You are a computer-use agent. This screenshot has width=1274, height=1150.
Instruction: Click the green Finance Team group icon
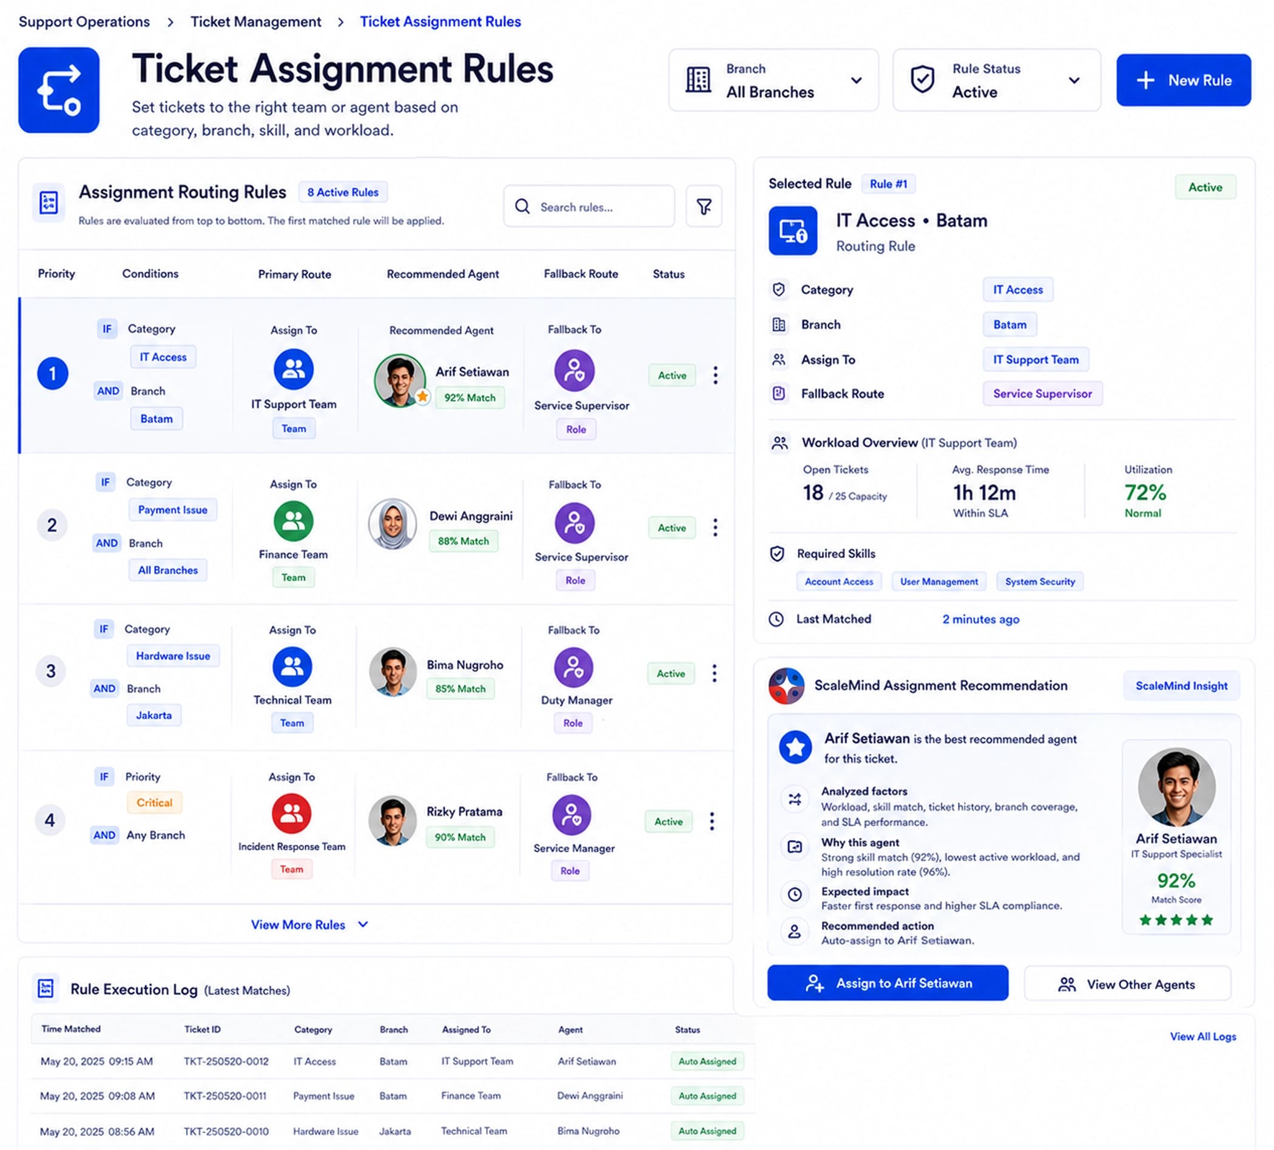coord(293,520)
